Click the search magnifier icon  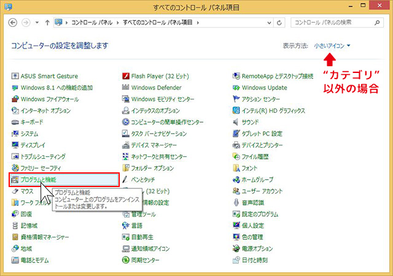tap(377, 23)
